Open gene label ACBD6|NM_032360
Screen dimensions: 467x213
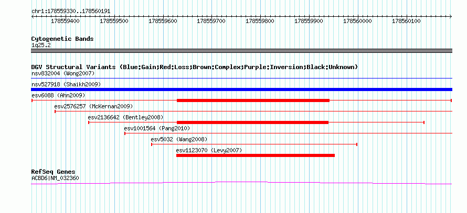tap(55, 178)
